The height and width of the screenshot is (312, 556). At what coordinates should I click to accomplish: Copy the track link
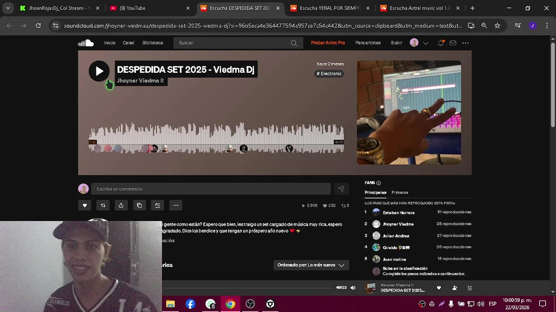click(x=139, y=205)
